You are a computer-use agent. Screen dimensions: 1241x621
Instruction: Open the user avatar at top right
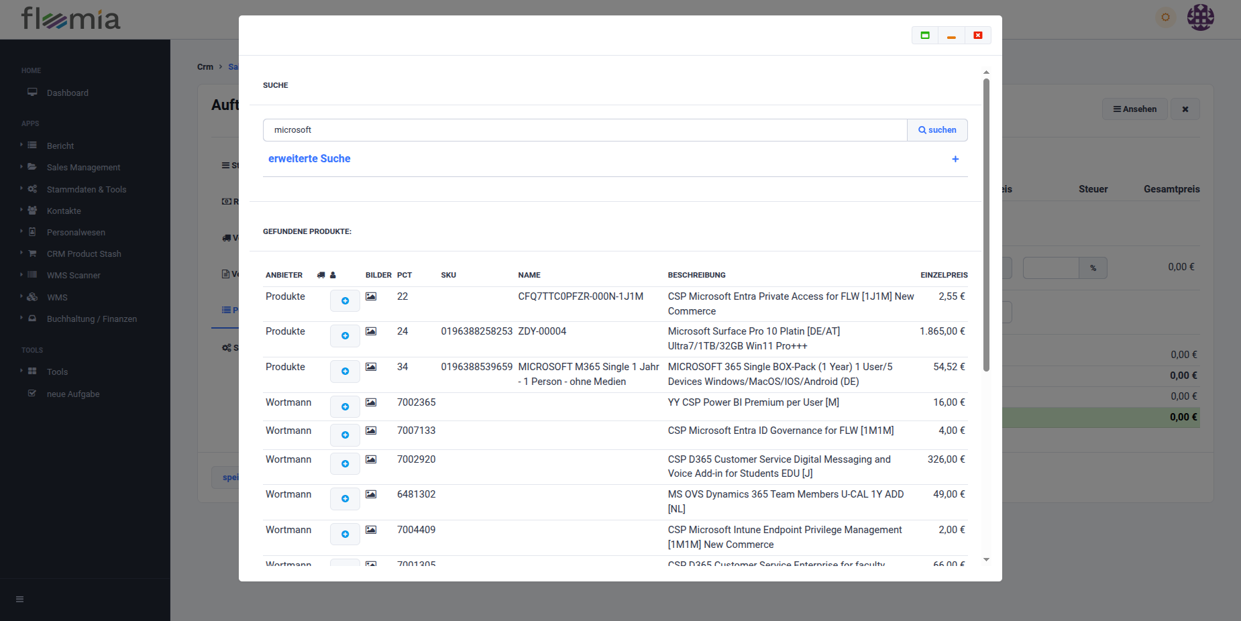1200,17
